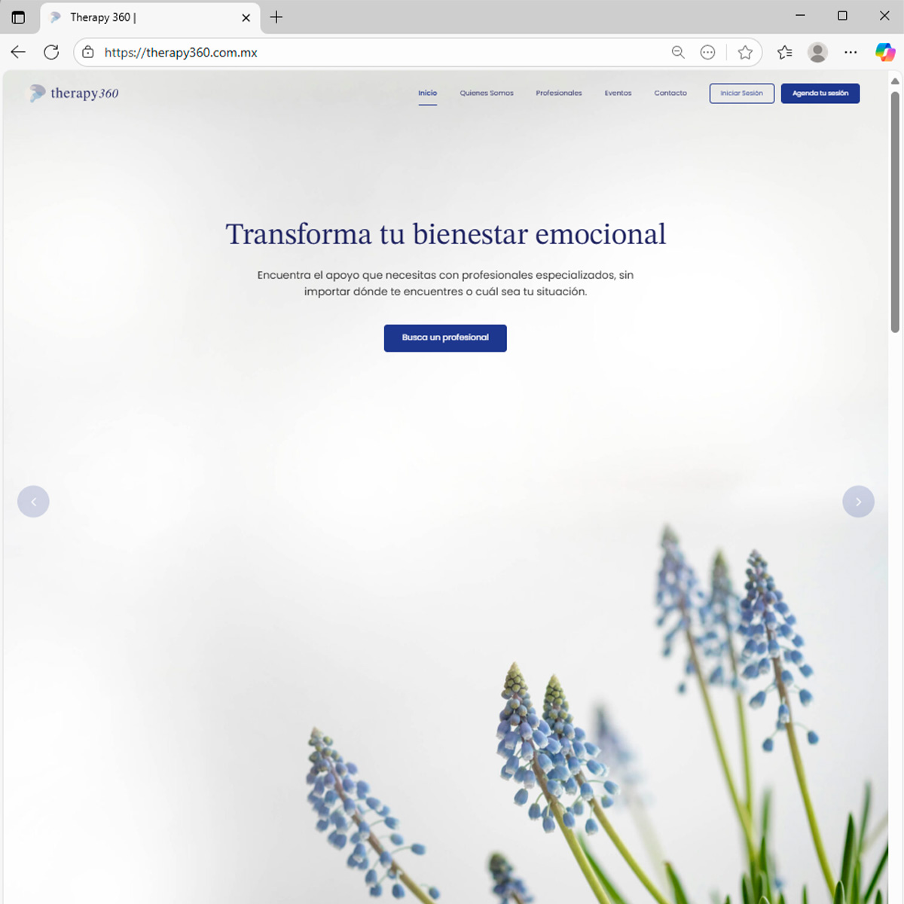
Task: Click Iniciar Sesión button
Action: (741, 93)
